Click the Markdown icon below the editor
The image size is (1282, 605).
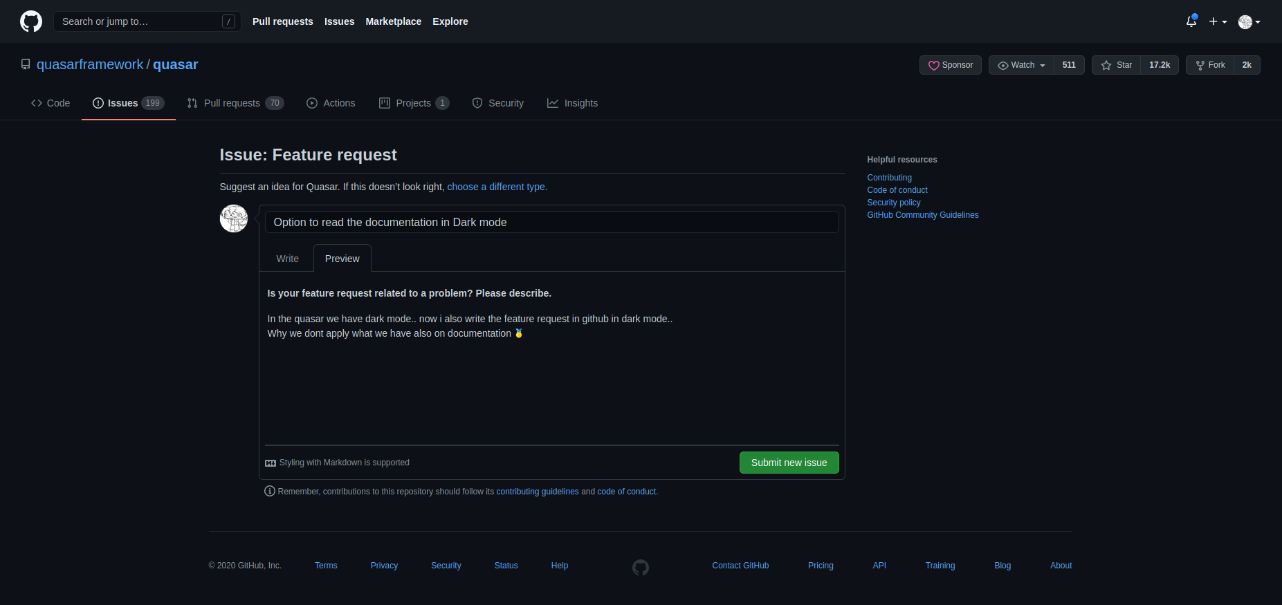[271, 463]
